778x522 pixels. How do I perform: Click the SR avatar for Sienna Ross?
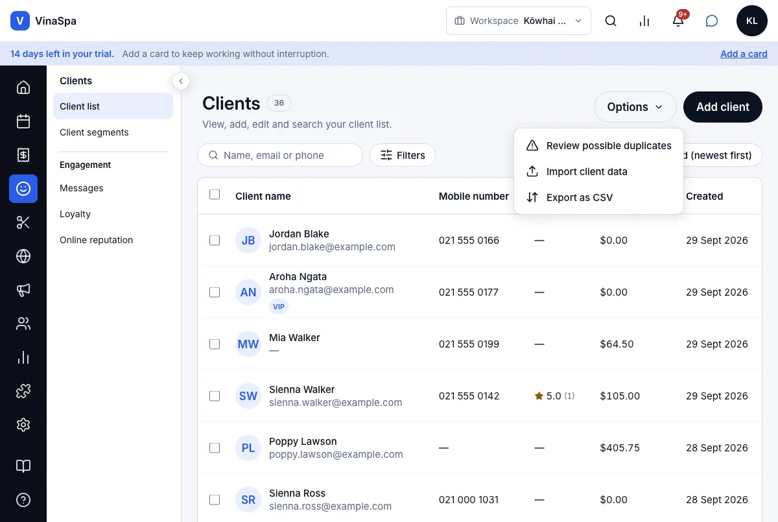248,500
